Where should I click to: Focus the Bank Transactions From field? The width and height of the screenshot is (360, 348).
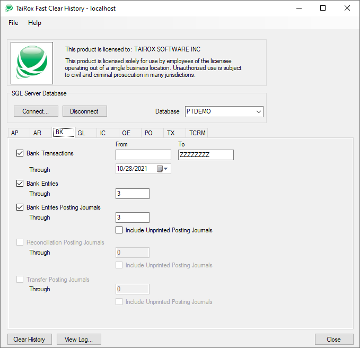click(143, 155)
